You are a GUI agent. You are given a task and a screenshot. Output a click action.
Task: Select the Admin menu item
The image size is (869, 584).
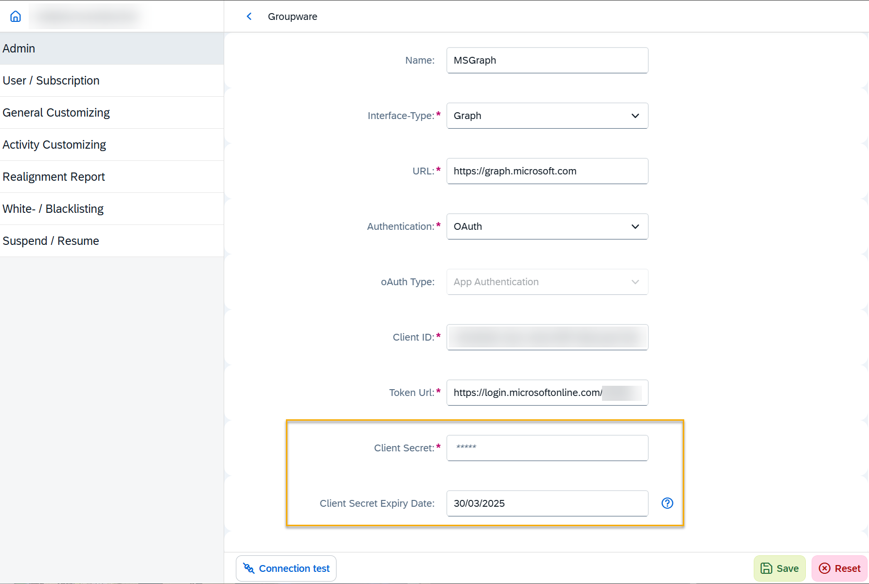112,49
